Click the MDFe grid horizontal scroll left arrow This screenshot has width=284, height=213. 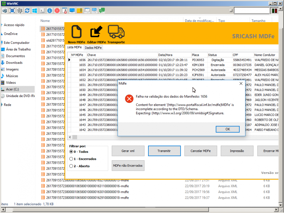pyautogui.click(x=70, y=137)
